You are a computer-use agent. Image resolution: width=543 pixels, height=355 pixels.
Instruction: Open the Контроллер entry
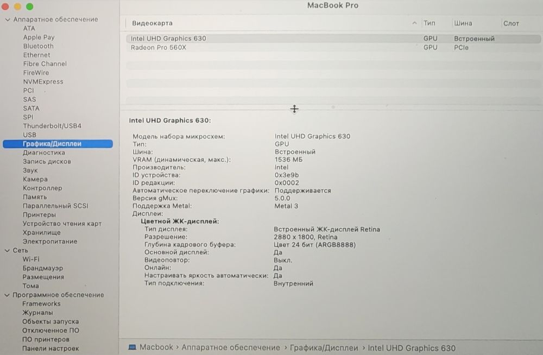[x=42, y=188]
